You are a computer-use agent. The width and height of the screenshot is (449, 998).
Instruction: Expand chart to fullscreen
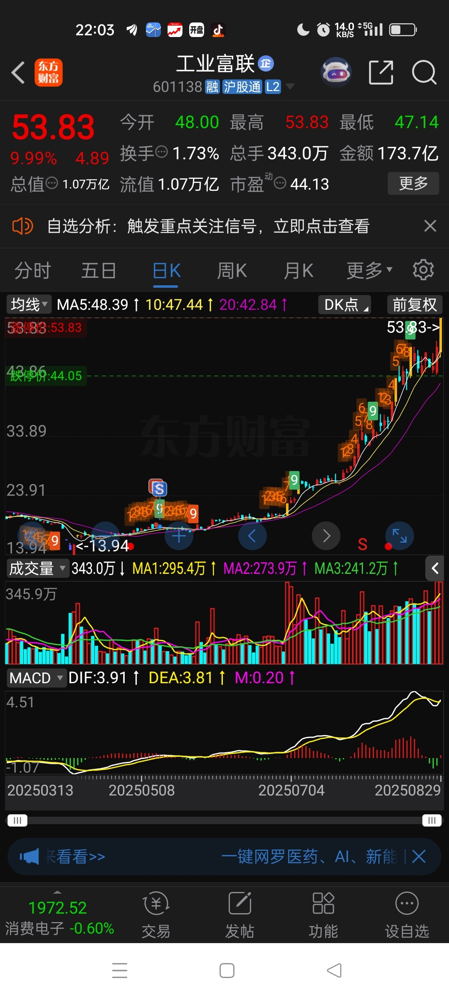(400, 536)
